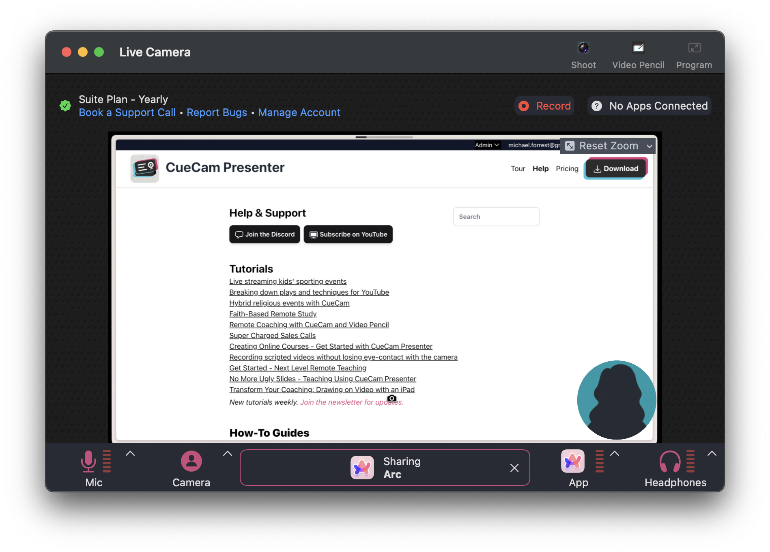Open the Help menu item
The height and width of the screenshot is (552, 770).
click(x=540, y=168)
